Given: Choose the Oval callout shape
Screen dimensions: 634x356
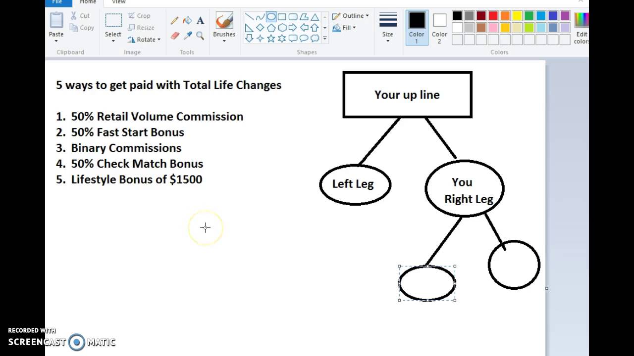Looking at the screenshot, I should pos(304,38).
